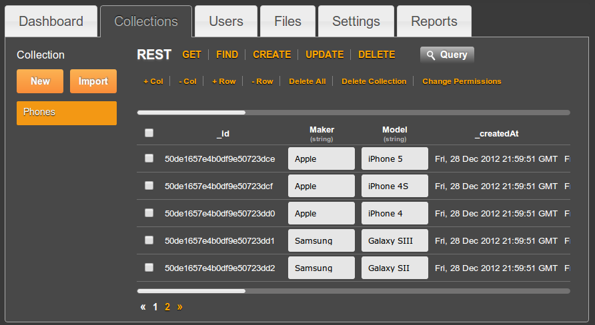Select the Galaxy SIII row checkbox
The height and width of the screenshot is (325, 595).
coord(149,240)
